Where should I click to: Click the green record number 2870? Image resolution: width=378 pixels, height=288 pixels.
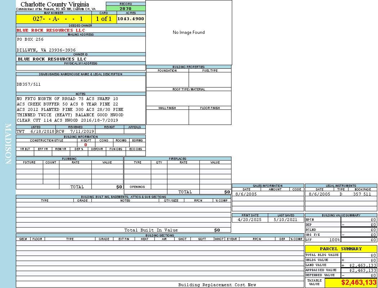coord(126,8)
